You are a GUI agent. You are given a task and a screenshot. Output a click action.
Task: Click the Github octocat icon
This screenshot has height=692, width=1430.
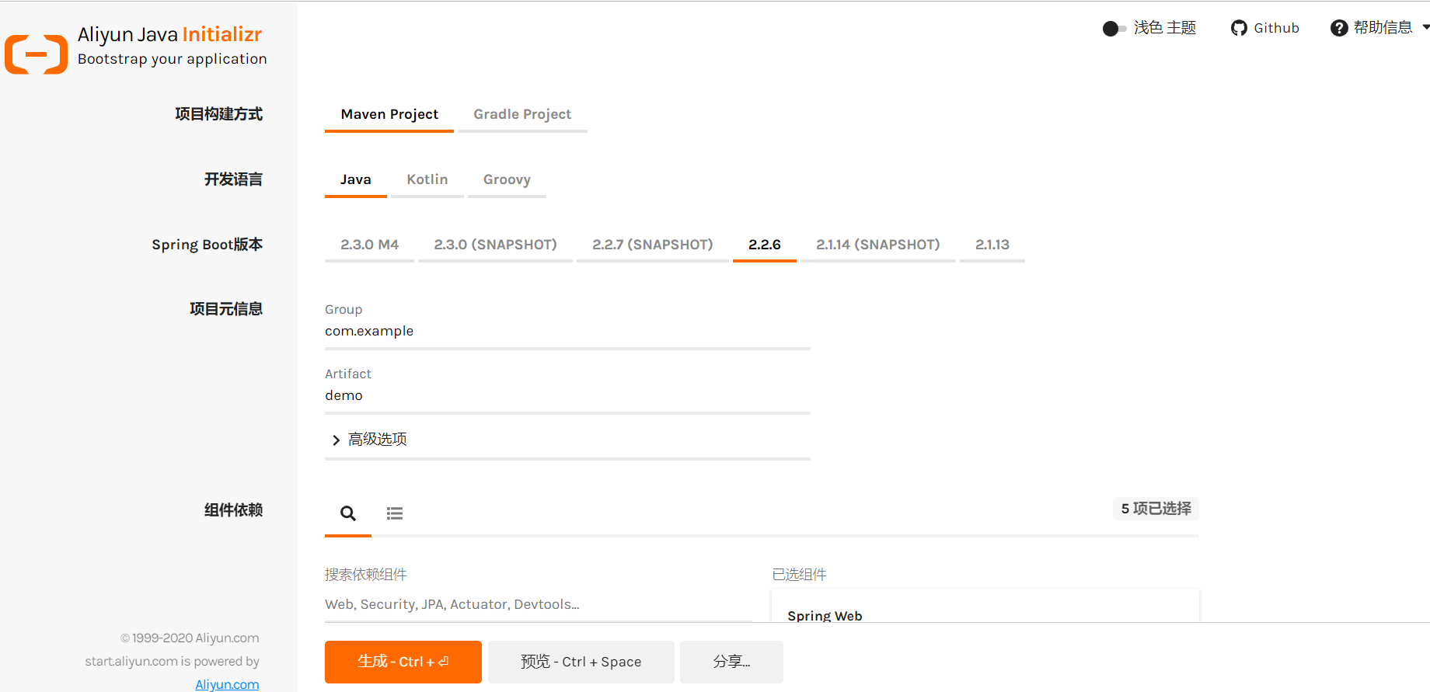coord(1239,28)
